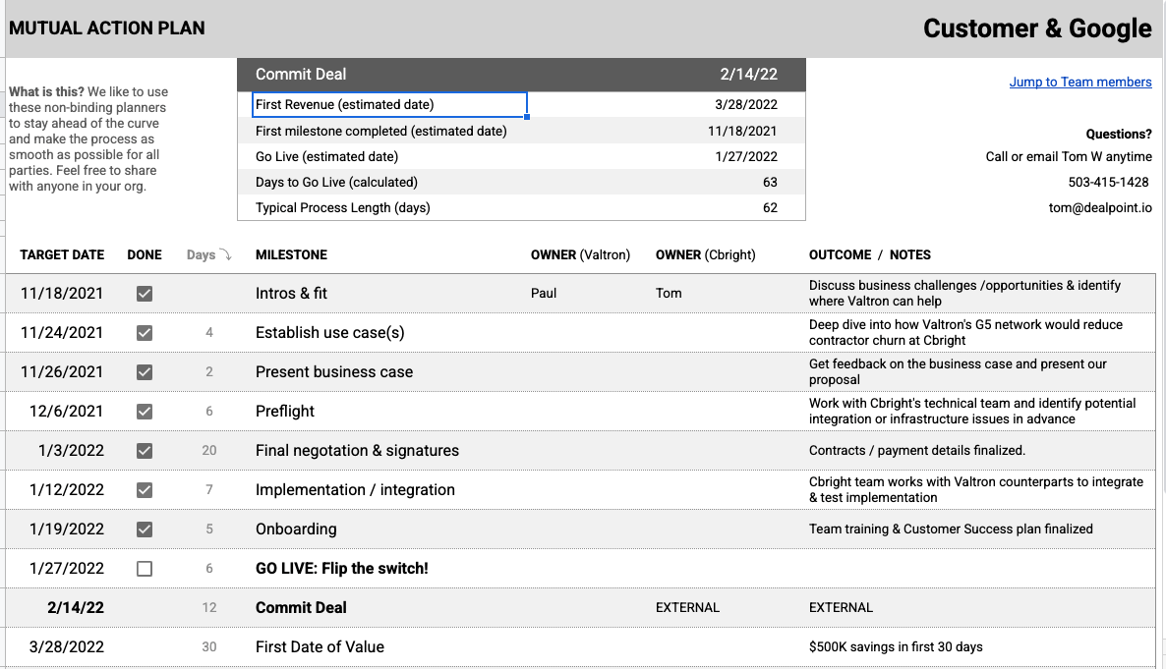
Task: Select the Present business case milestone cell
Action: tap(334, 372)
